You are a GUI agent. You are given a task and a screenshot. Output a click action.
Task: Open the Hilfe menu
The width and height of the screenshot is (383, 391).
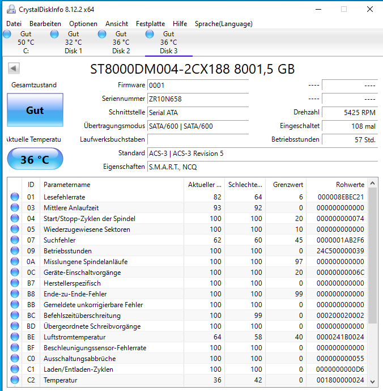(180, 24)
